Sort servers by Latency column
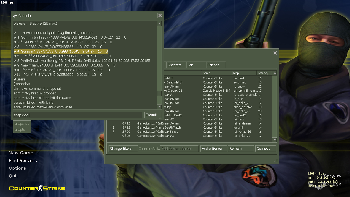This screenshot has width=350, height=197. (264, 73)
